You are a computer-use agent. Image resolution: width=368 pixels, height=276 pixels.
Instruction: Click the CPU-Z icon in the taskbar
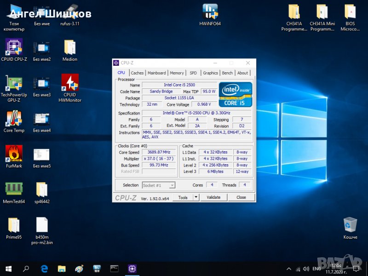pos(132,269)
